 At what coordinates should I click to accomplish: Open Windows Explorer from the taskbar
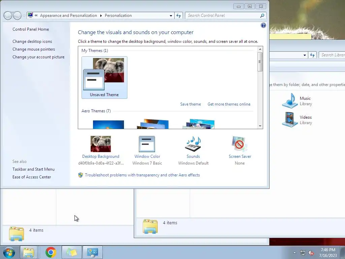[x=29, y=252]
